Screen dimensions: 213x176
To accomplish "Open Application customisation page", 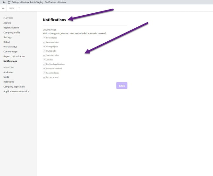I will coord(17,91).
